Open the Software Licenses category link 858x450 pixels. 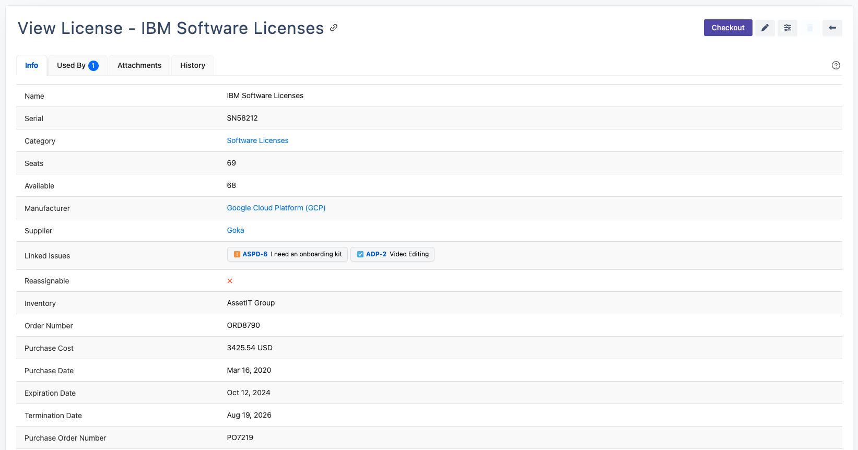tap(257, 140)
